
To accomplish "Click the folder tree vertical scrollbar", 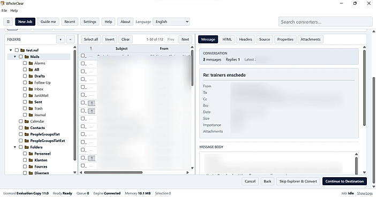I will (75, 105).
